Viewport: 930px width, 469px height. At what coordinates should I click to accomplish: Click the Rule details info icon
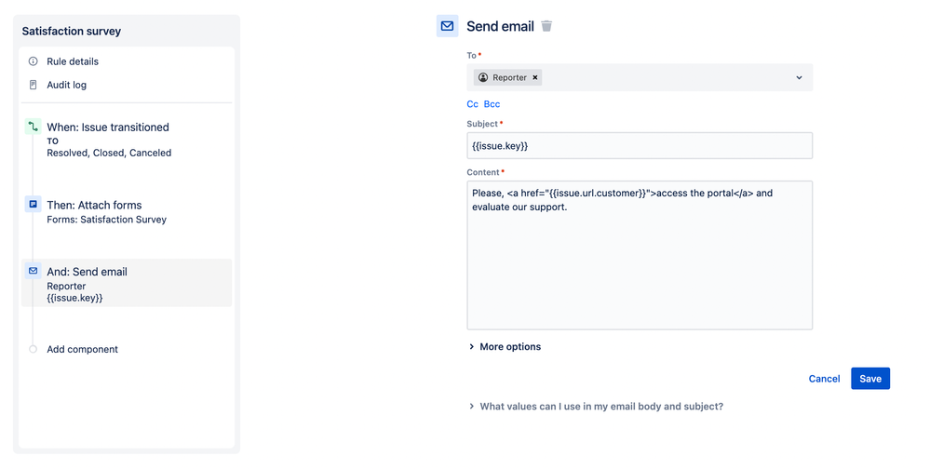click(34, 61)
